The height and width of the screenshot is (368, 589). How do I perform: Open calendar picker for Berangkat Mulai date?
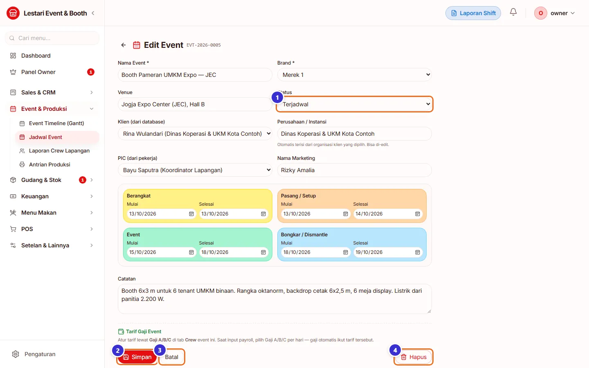(x=191, y=214)
